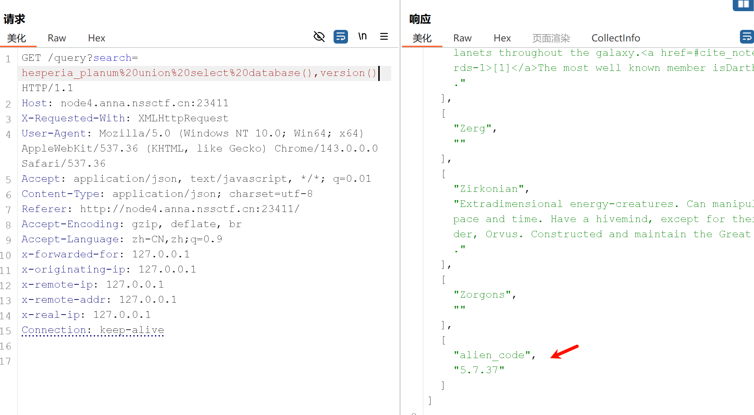This screenshot has height=415, width=754.
Task: Open the request panel hamburger menu
Action: tap(384, 36)
